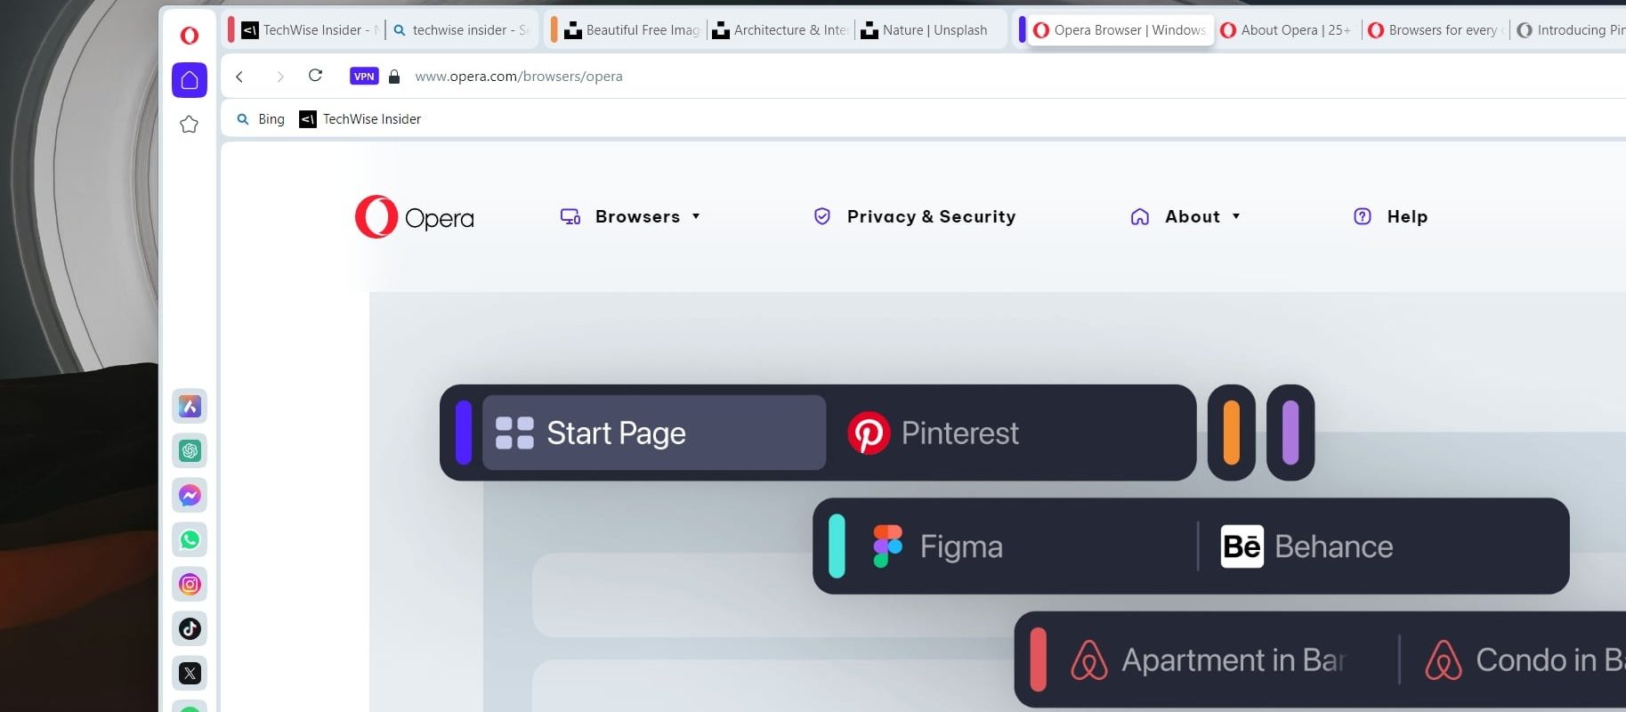The height and width of the screenshot is (712, 1626).
Task: Switch to Browsers for every device tab
Action: pyautogui.click(x=1436, y=30)
